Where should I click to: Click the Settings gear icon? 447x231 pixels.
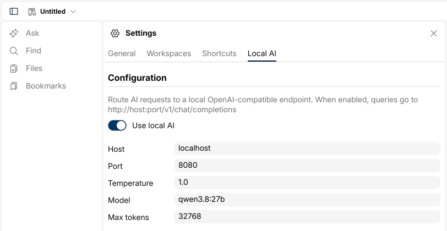[x=115, y=34]
